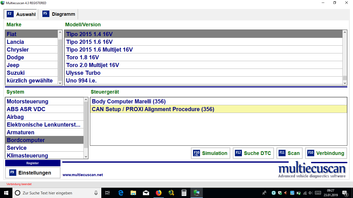This screenshot has height=198, width=353.
Task: Open the www.multiecuscan.net link
Action: click(83, 175)
